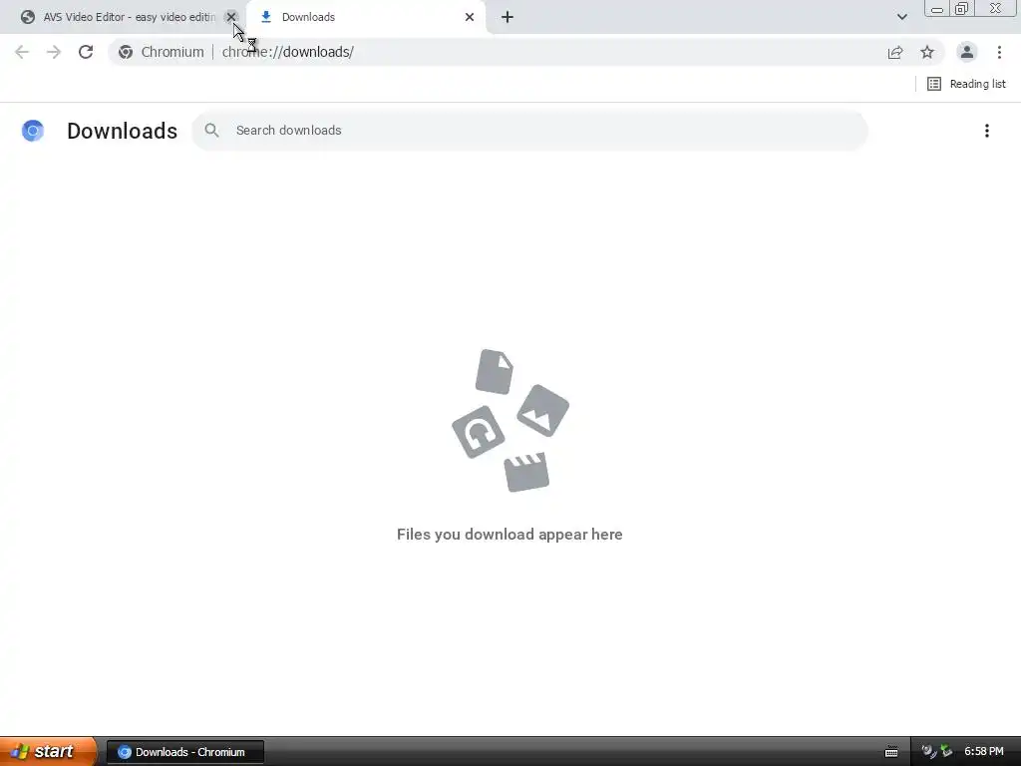Close the Downloads tab
Image resolution: width=1021 pixels, height=766 pixels.
point(470,17)
